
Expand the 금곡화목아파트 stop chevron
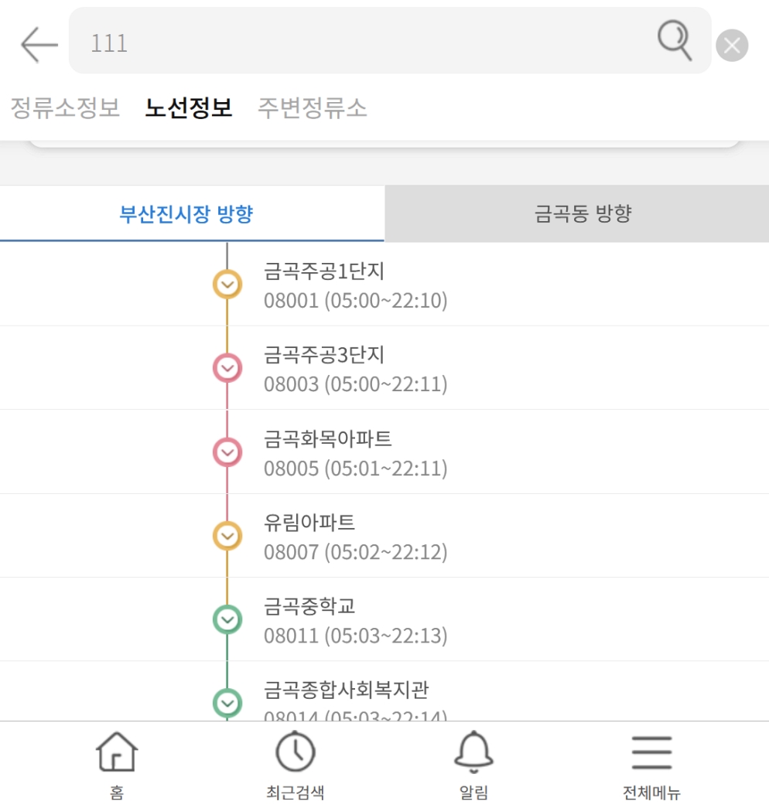[x=227, y=452]
